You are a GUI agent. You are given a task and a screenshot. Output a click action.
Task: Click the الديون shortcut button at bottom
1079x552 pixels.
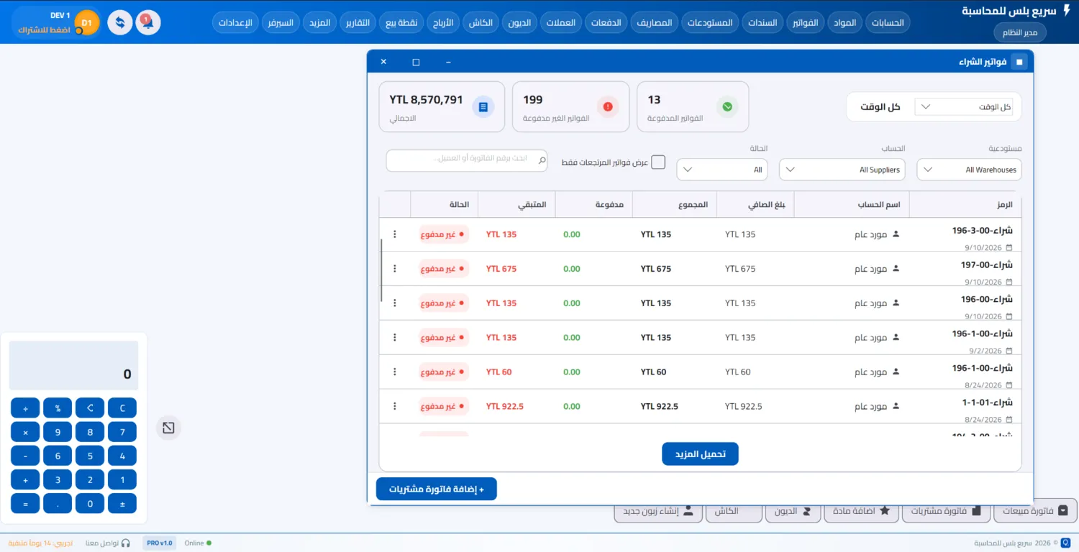pos(793,511)
